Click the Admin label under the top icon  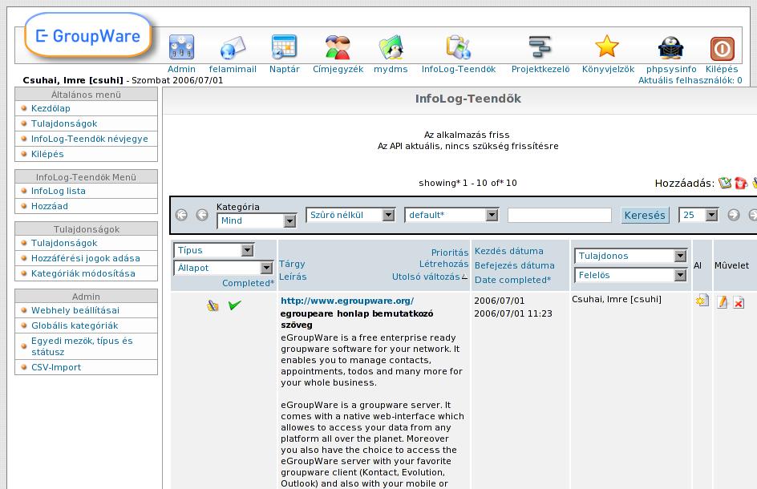181,69
